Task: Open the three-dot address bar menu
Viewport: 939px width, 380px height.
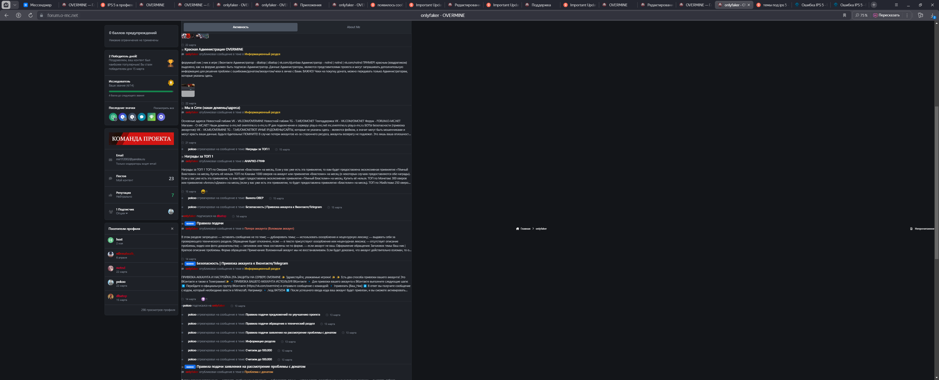Action: (x=907, y=15)
